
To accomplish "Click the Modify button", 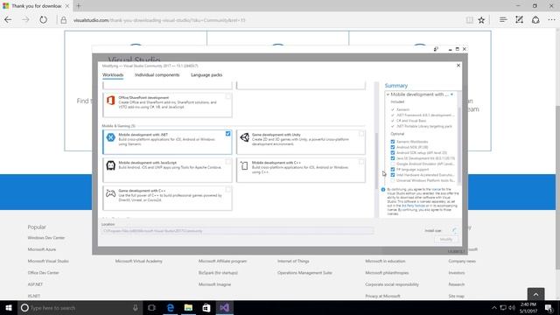I will [446, 239].
